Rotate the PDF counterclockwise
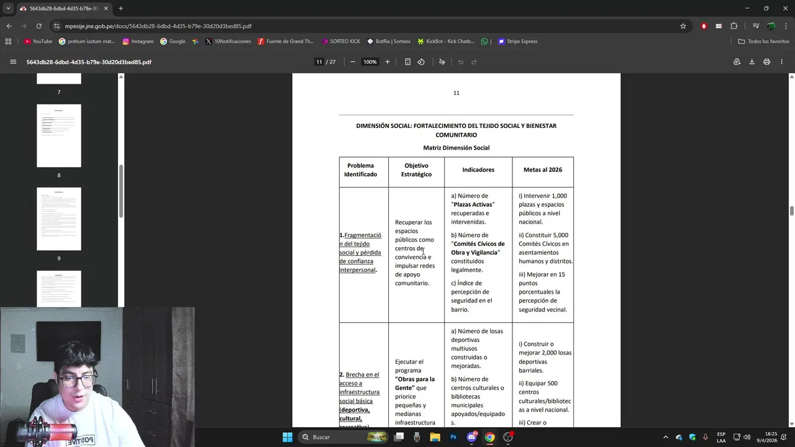This screenshot has height=447, width=795. (421, 62)
